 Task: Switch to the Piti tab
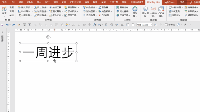pyautogui.click(x=13, y=2)
